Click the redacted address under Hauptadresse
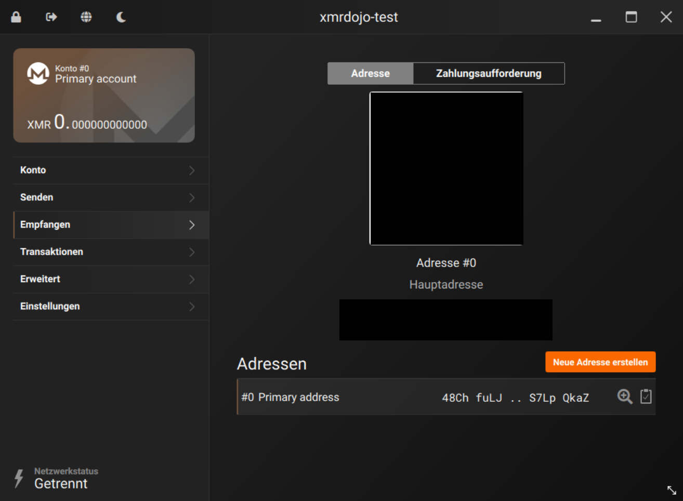This screenshot has height=501, width=683. point(446,320)
